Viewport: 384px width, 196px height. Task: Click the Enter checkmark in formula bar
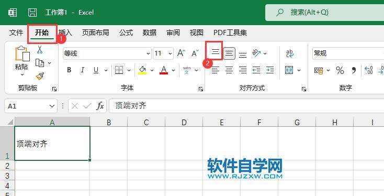pos(87,106)
